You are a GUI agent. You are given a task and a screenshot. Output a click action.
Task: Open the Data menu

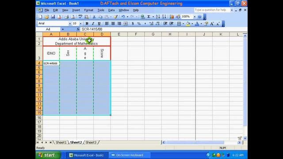(111, 10)
